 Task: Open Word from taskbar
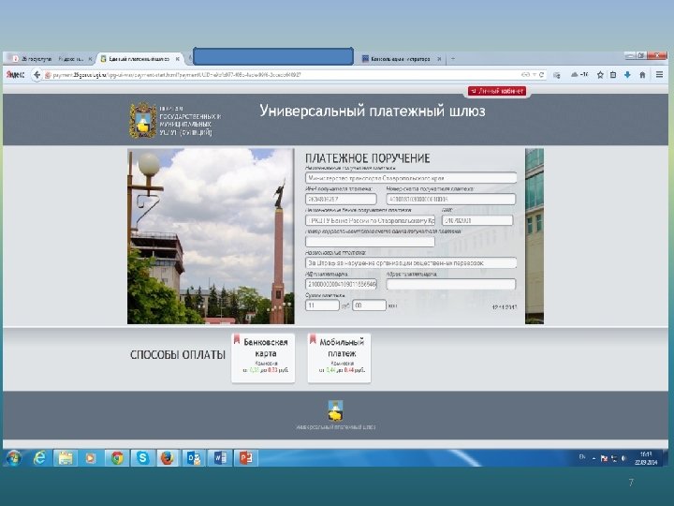point(219,458)
